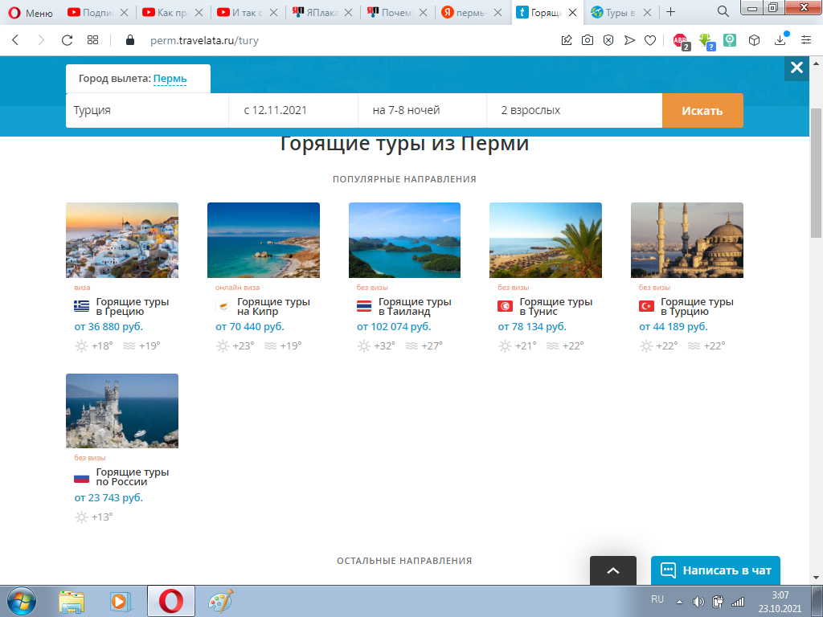Click the orange Искать button
The height and width of the screenshot is (617, 823).
tap(702, 110)
